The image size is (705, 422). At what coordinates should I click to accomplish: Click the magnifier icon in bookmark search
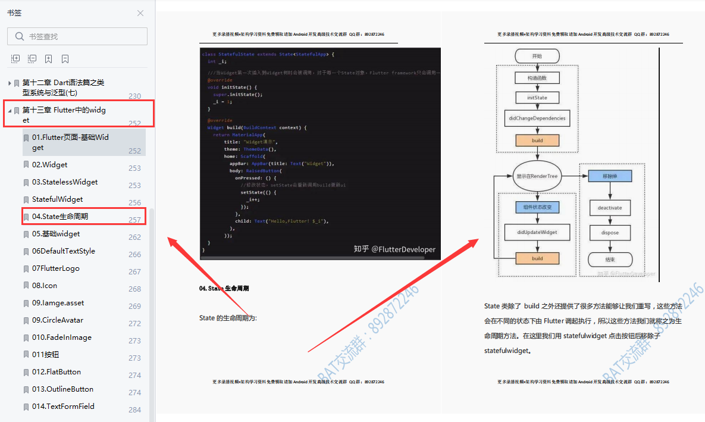pyautogui.click(x=19, y=36)
